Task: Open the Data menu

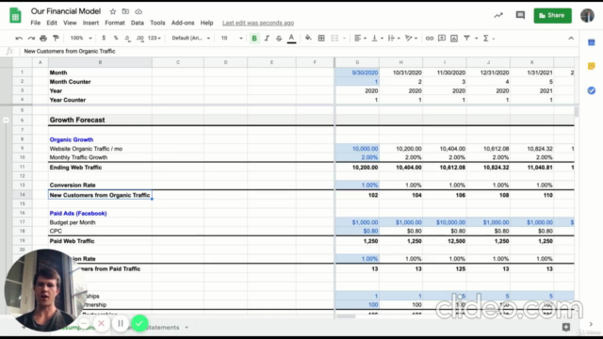Action: click(x=137, y=23)
